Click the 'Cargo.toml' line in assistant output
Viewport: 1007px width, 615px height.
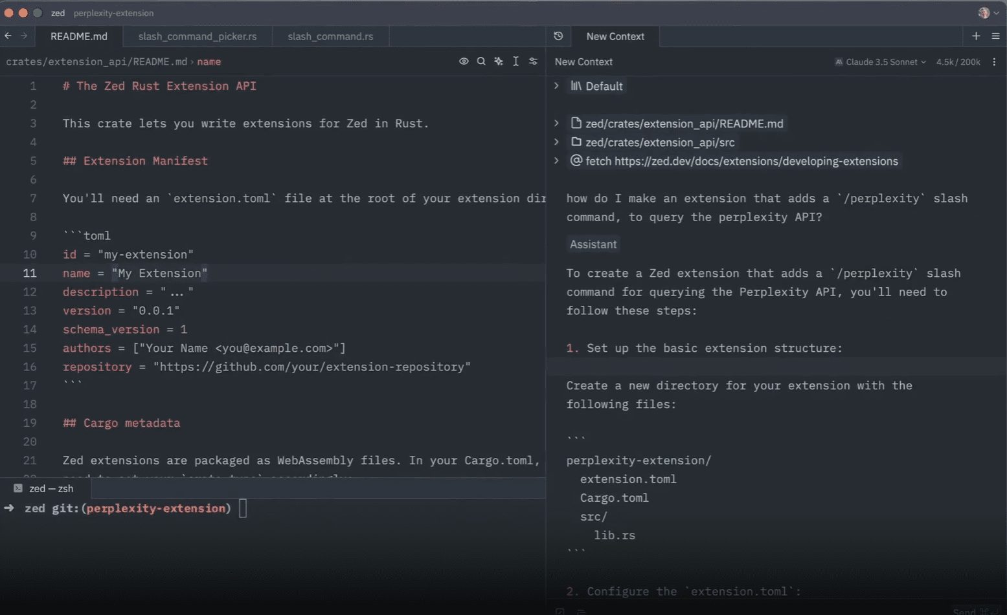614,498
